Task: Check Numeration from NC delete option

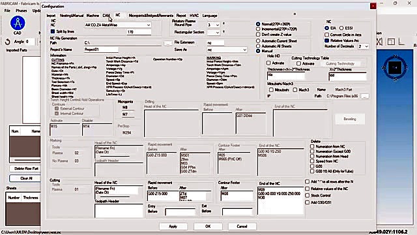Action: (x=312, y=146)
